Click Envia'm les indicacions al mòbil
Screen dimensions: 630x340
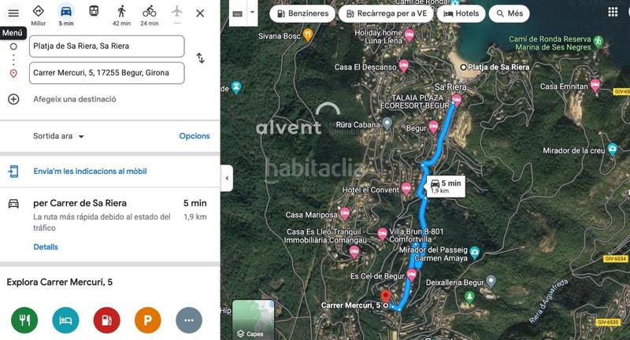click(x=90, y=172)
